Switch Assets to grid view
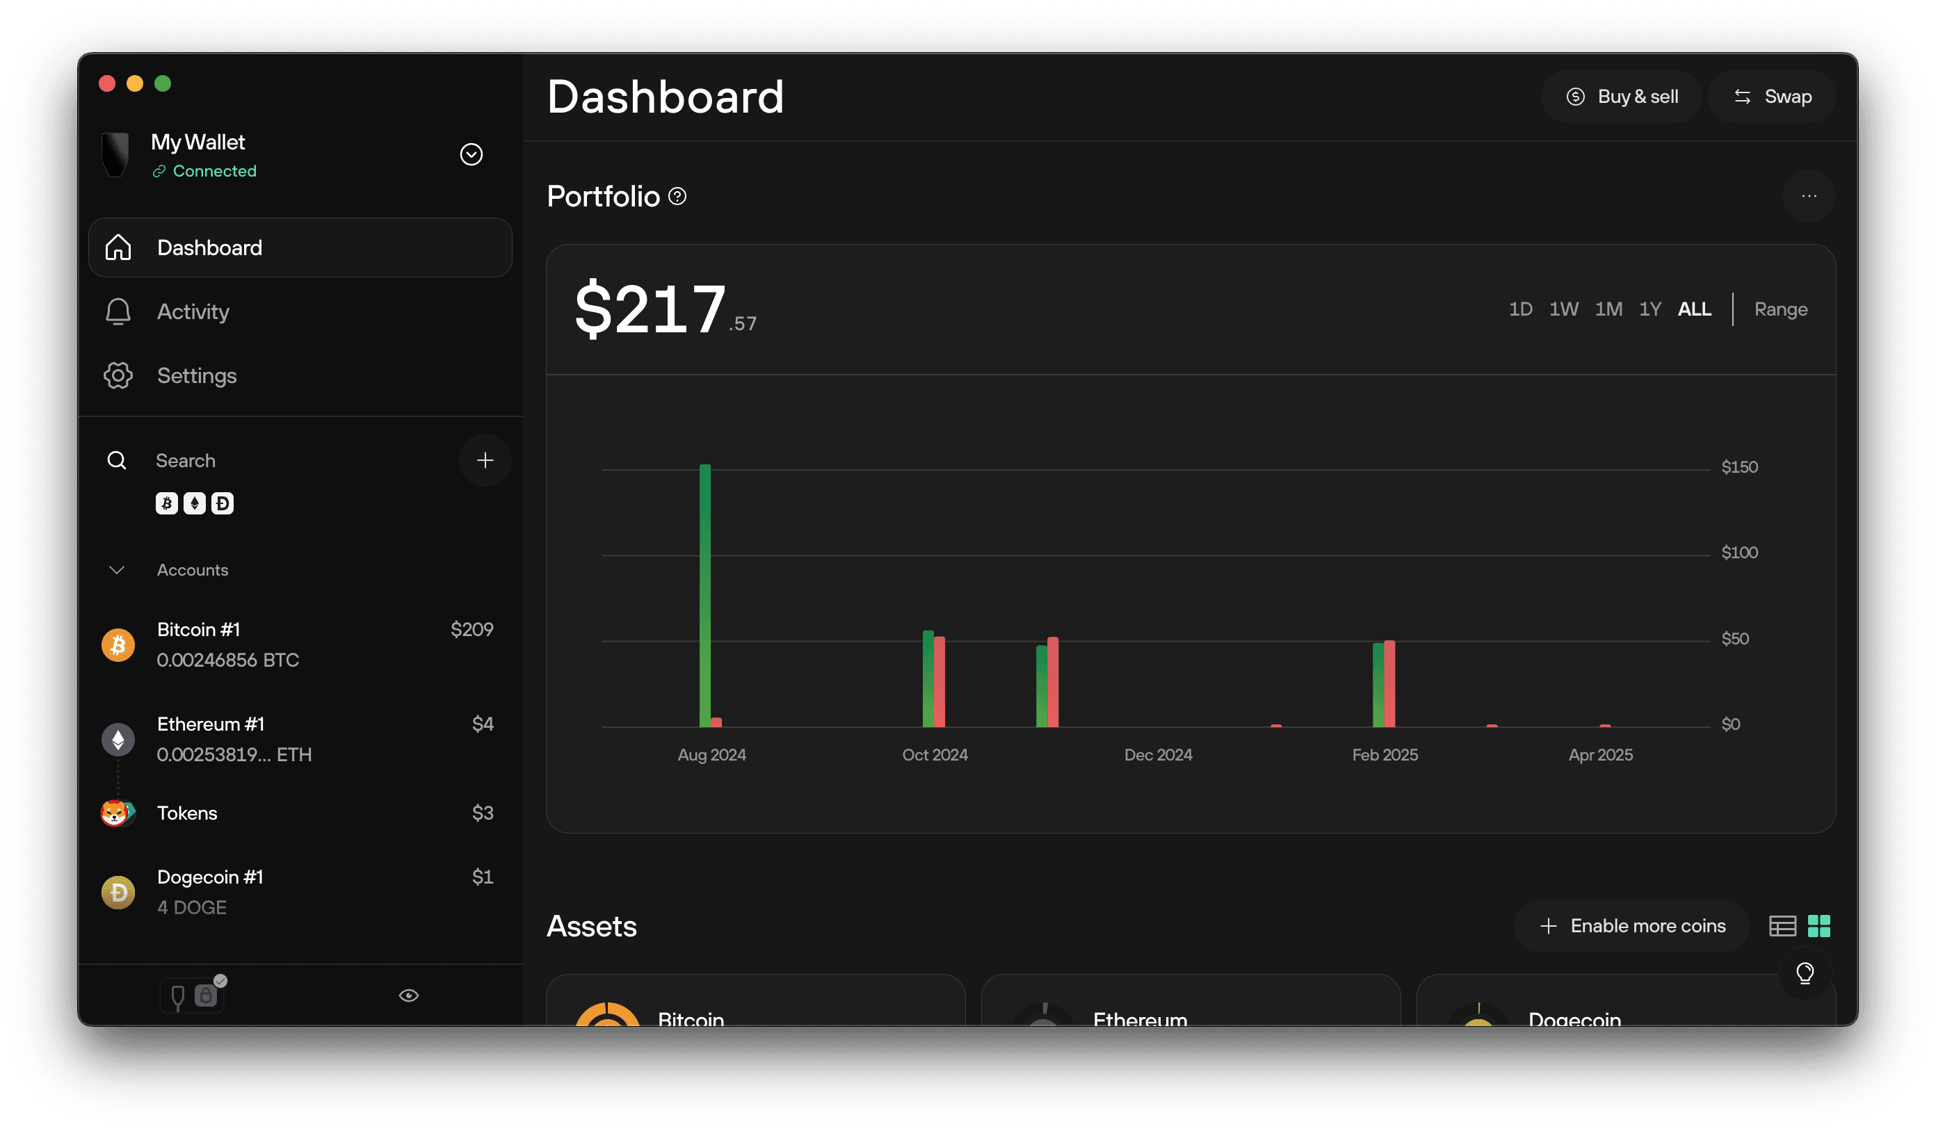The image size is (1936, 1129). (x=1818, y=925)
